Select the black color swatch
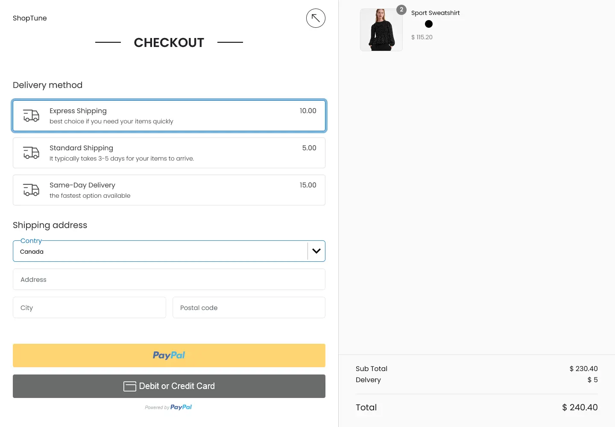The height and width of the screenshot is (427, 615). tap(429, 24)
